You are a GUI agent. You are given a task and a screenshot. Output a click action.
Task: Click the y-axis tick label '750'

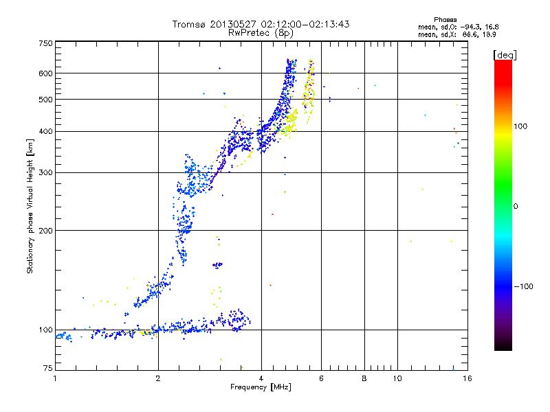(46, 43)
